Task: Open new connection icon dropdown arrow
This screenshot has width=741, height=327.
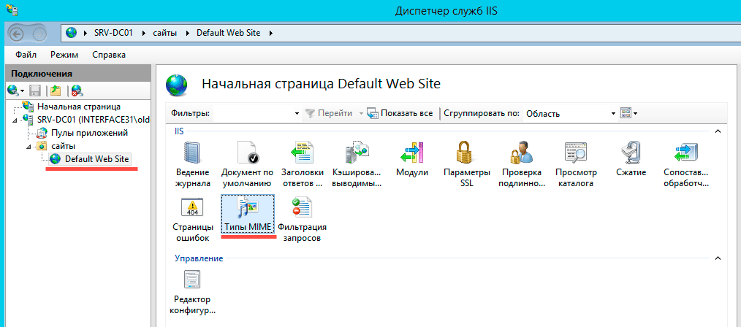Action: (22, 91)
